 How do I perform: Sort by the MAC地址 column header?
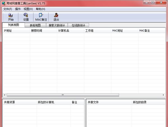click(125, 31)
